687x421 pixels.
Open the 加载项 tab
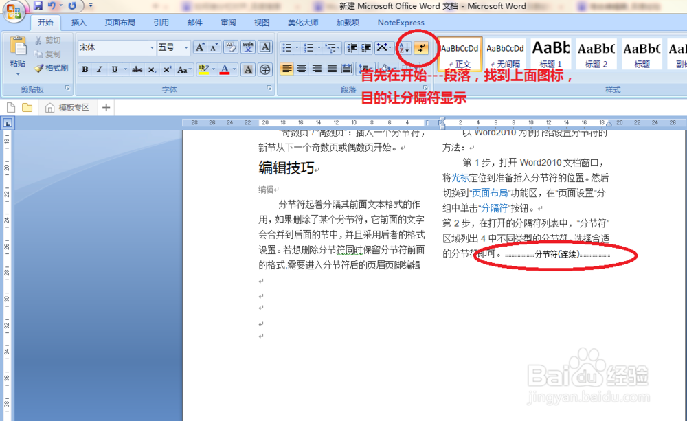pyautogui.click(x=348, y=23)
